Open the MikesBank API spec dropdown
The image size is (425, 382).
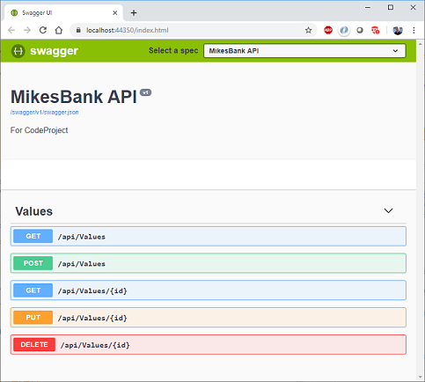click(x=304, y=51)
